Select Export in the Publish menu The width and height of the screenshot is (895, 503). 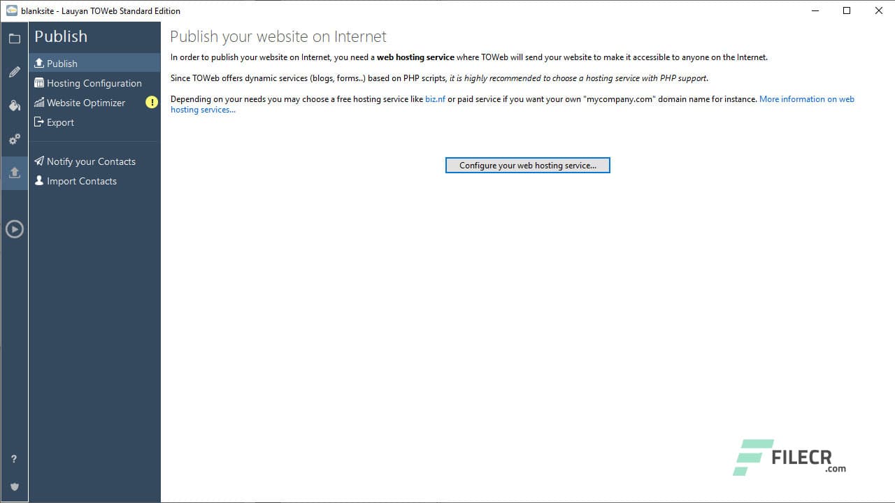pos(59,122)
